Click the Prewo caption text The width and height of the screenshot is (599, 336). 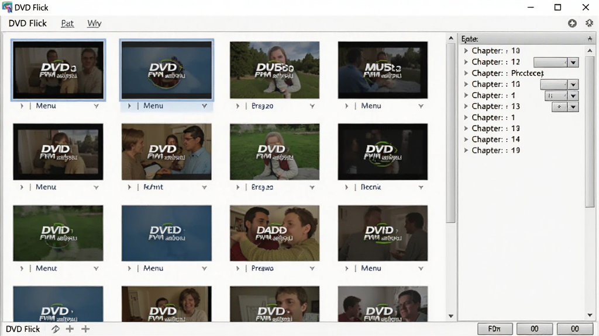pos(263,268)
